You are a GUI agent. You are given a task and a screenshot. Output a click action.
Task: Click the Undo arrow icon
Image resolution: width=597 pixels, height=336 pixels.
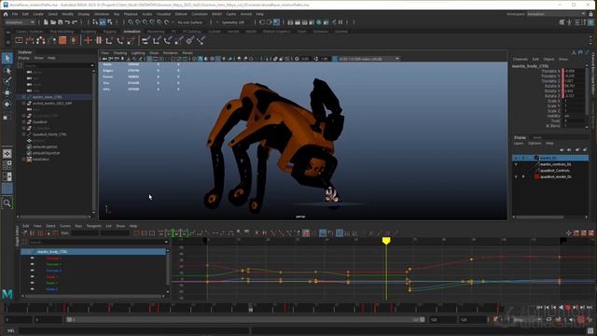(67, 22)
